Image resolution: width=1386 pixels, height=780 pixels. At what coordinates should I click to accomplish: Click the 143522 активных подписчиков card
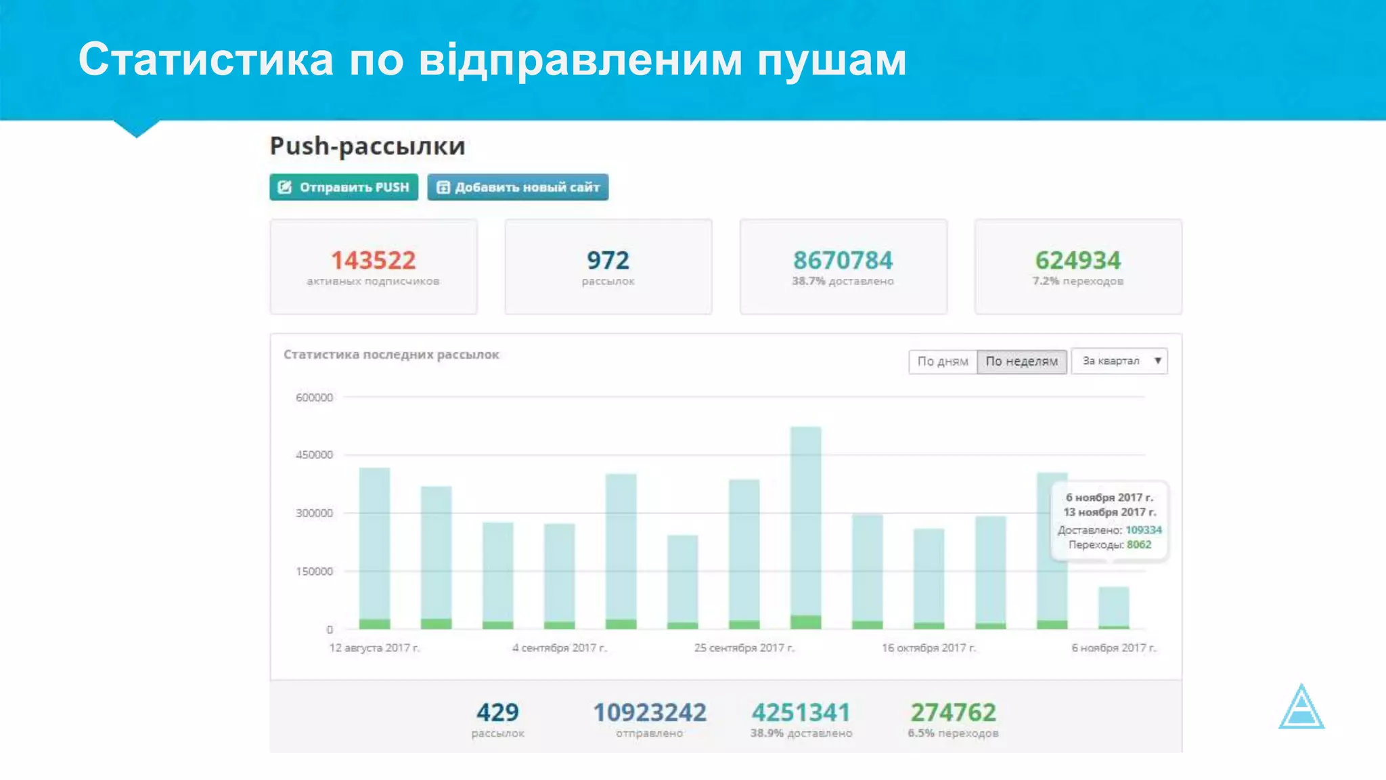coord(374,267)
